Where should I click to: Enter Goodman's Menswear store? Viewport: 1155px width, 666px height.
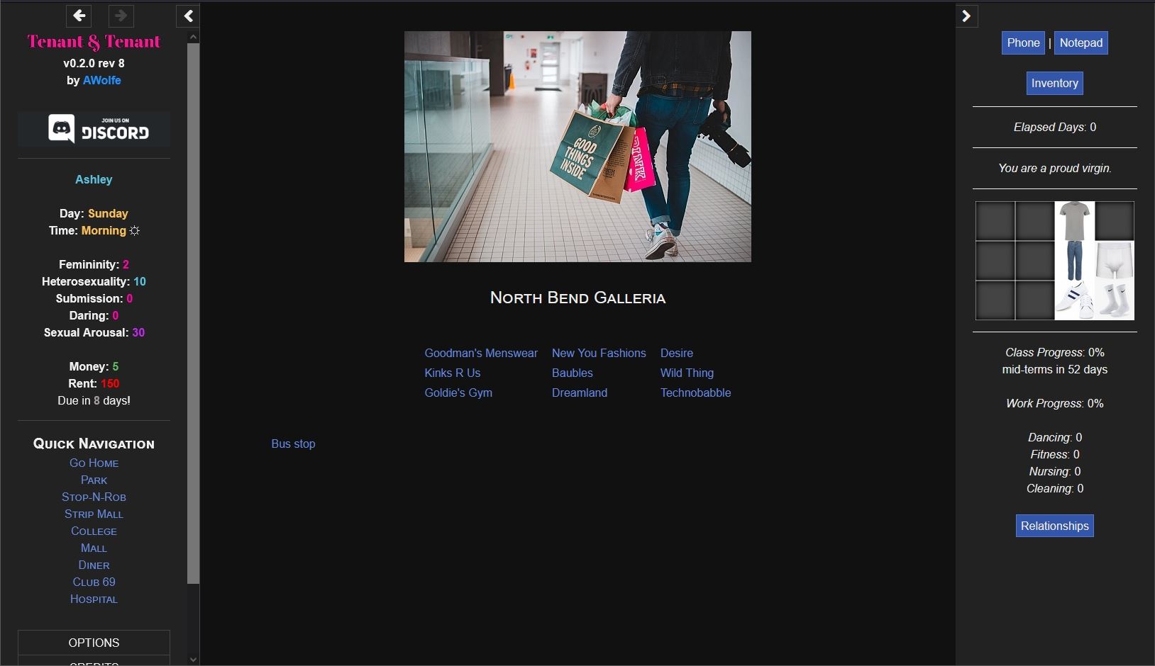[480, 353]
